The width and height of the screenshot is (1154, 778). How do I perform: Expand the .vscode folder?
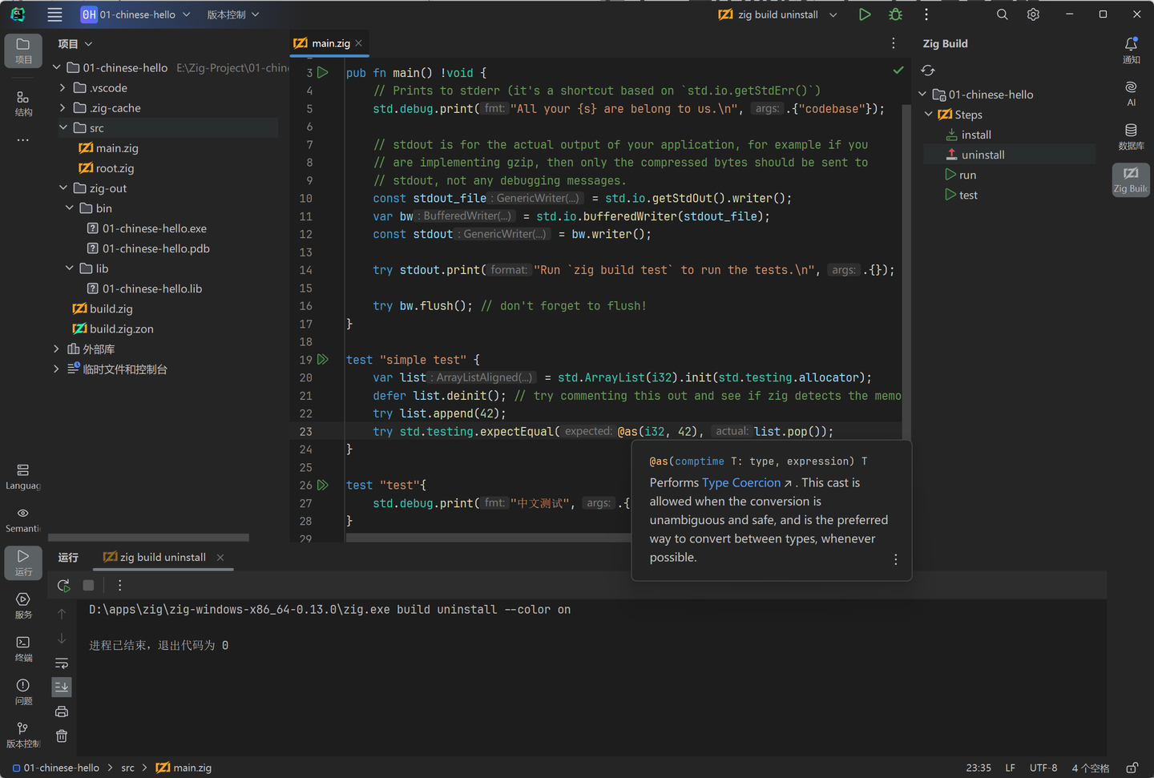(x=63, y=88)
